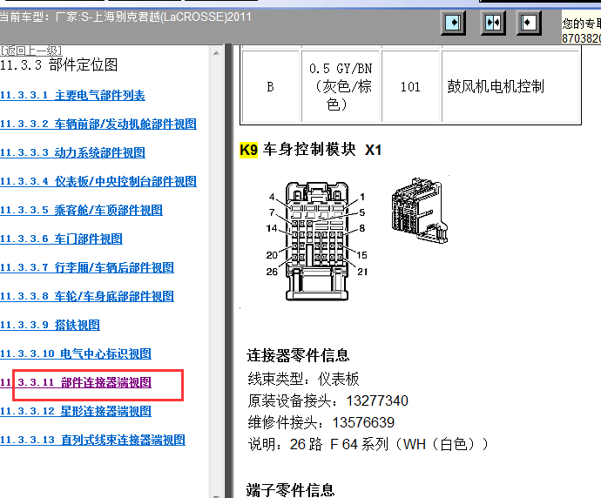Click the pin B table cell
601x498 pixels.
click(270, 86)
